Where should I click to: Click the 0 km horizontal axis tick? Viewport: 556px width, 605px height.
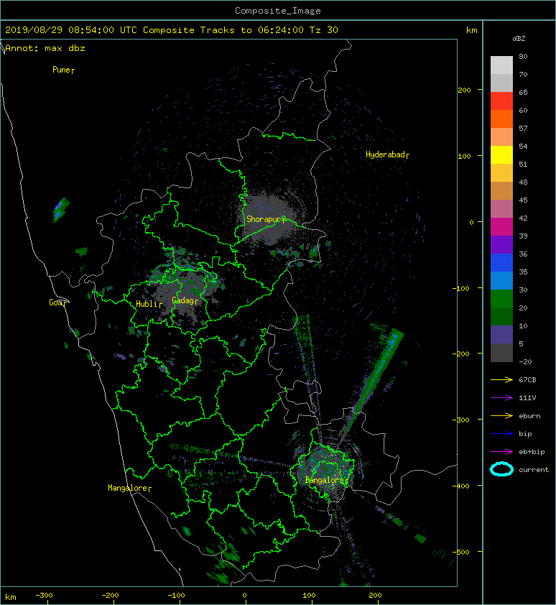coord(244,596)
